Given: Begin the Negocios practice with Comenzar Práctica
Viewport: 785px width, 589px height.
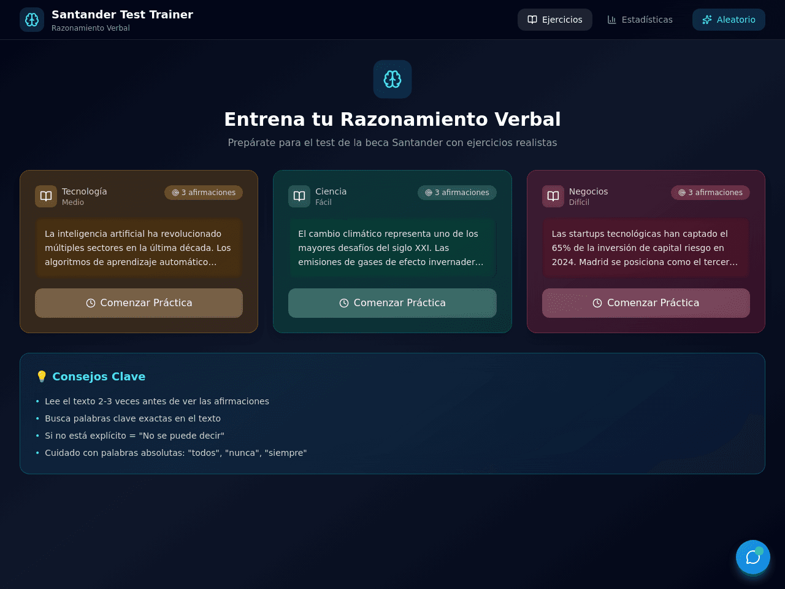Looking at the screenshot, I should 646,303.
